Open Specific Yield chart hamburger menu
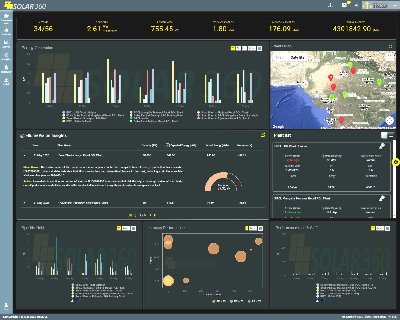The height and width of the screenshot is (320, 400). click(134, 229)
